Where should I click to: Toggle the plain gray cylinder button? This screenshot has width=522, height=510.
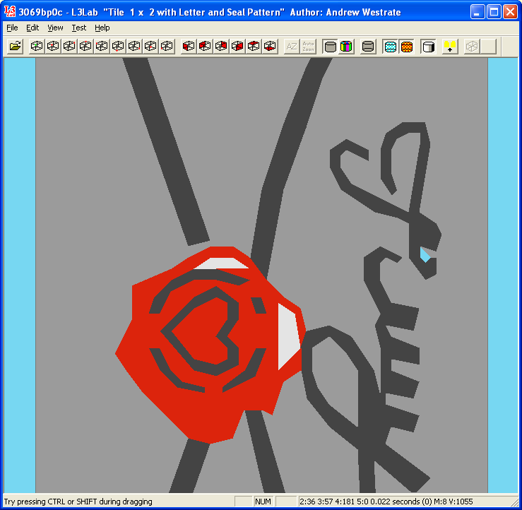point(330,47)
